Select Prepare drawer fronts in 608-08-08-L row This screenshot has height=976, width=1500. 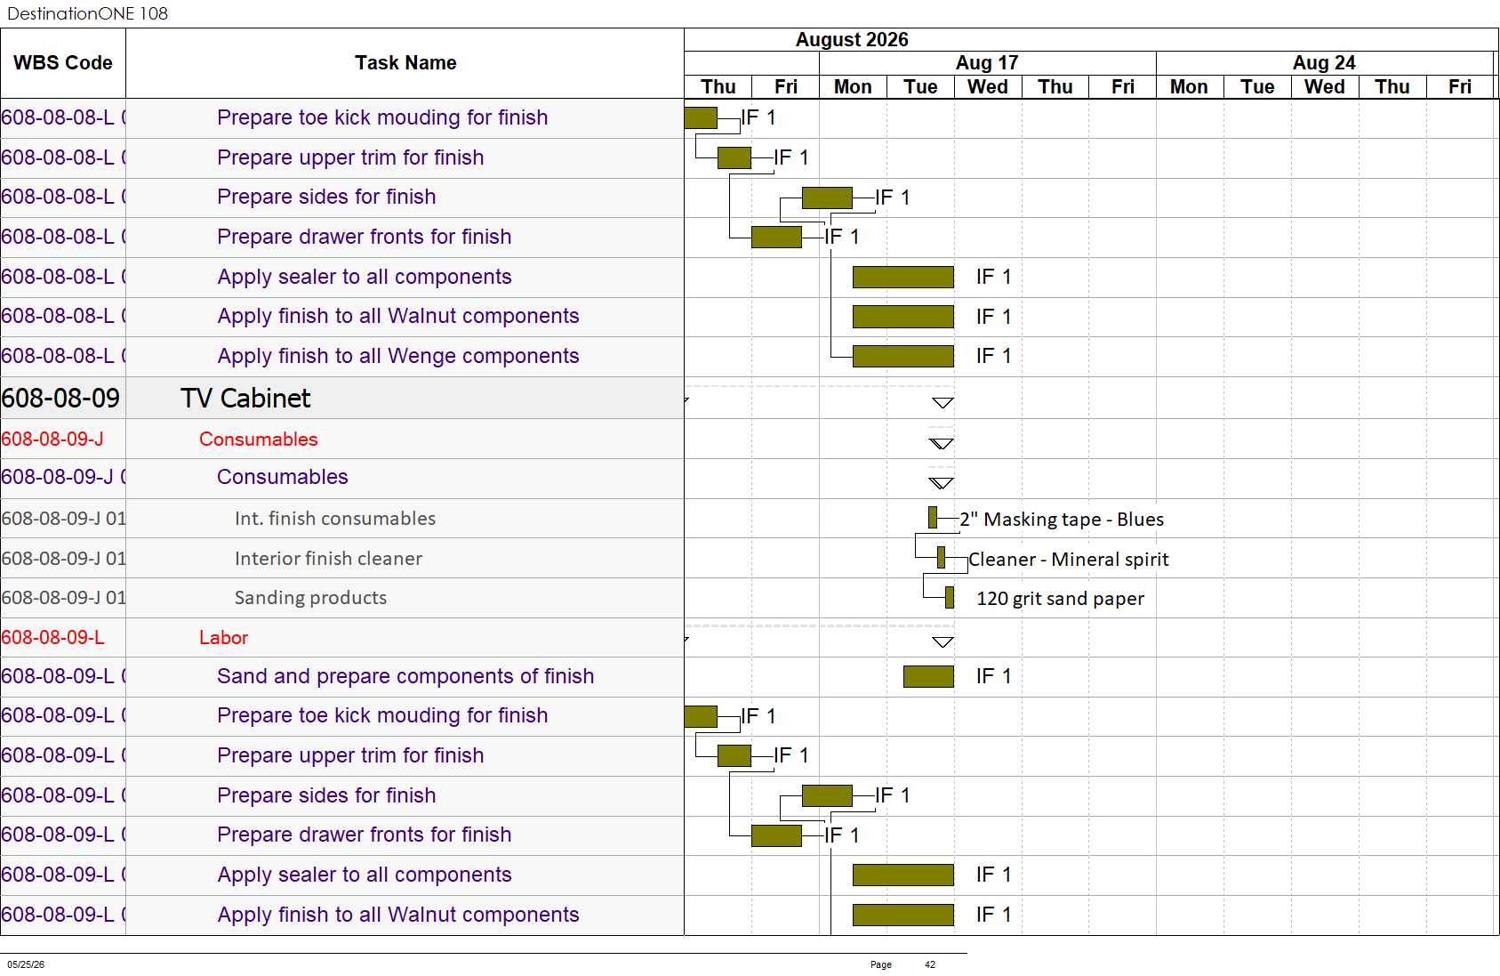point(365,237)
